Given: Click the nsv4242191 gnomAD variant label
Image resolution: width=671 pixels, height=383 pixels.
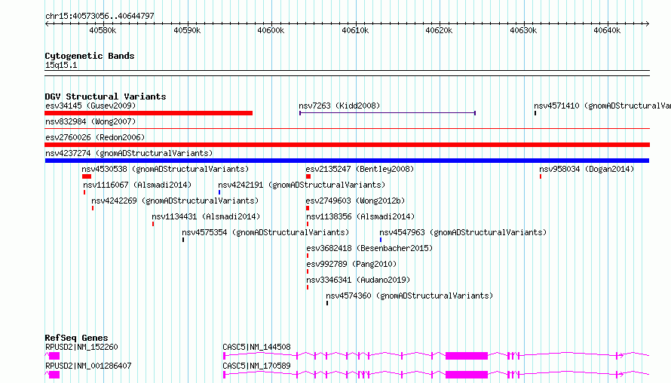Looking at the screenshot, I should click(302, 185).
